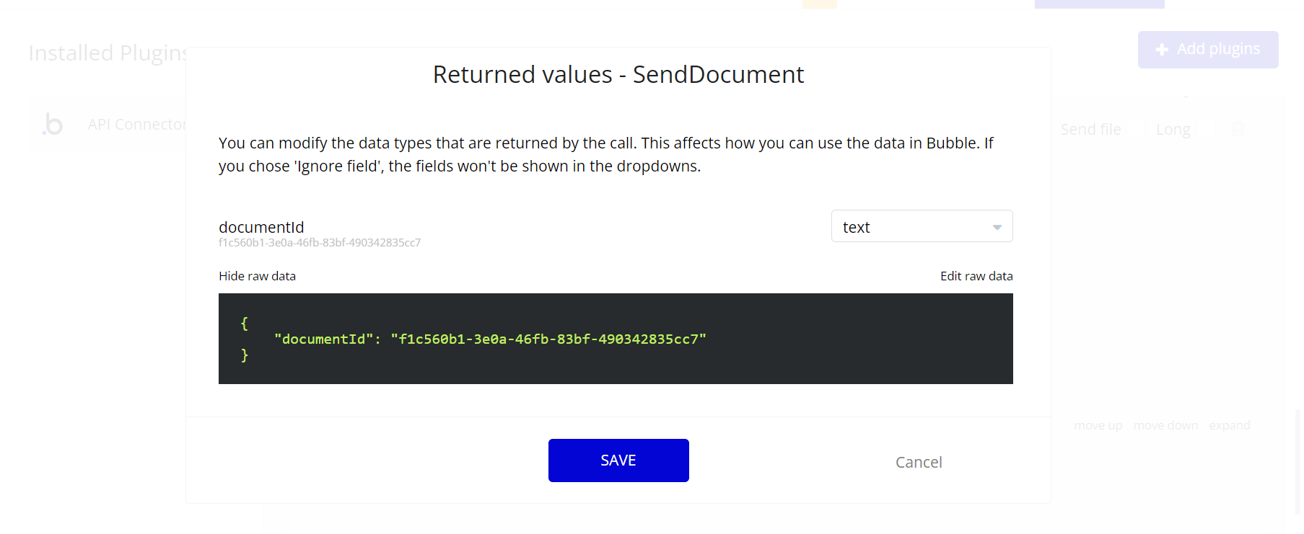The width and height of the screenshot is (1304, 534).
Task: Click the move up link
Action: pyautogui.click(x=1098, y=425)
